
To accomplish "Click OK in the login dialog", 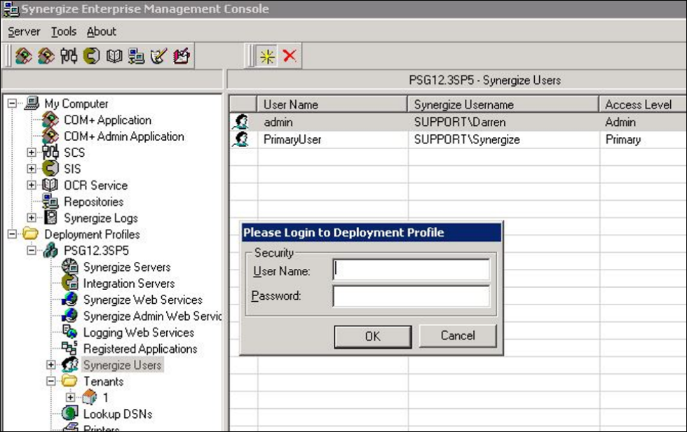I will tap(372, 336).
